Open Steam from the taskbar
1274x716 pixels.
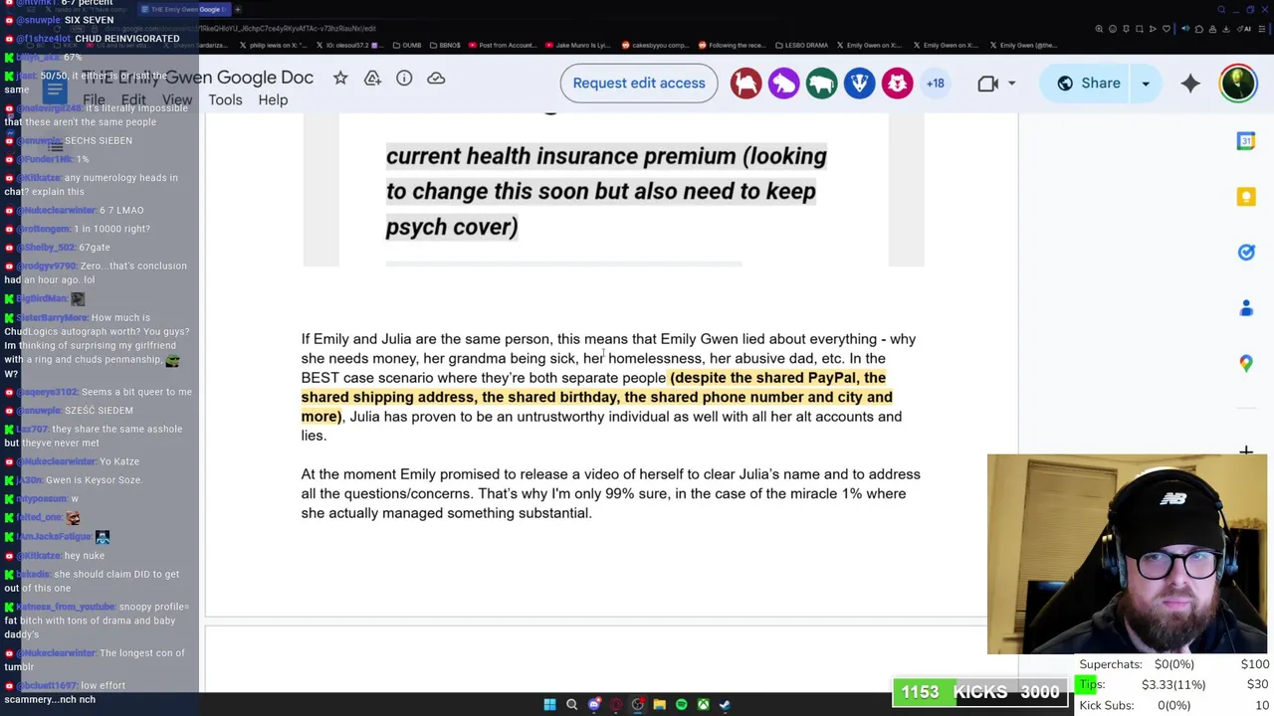[x=725, y=705]
